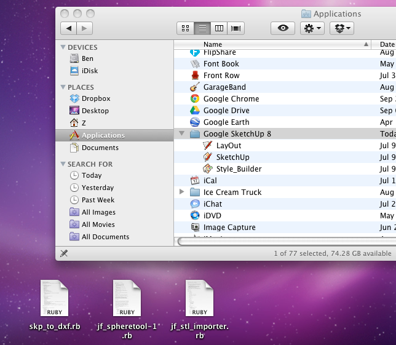Select the LayOut application
396x345 pixels.
tap(285, 146)
